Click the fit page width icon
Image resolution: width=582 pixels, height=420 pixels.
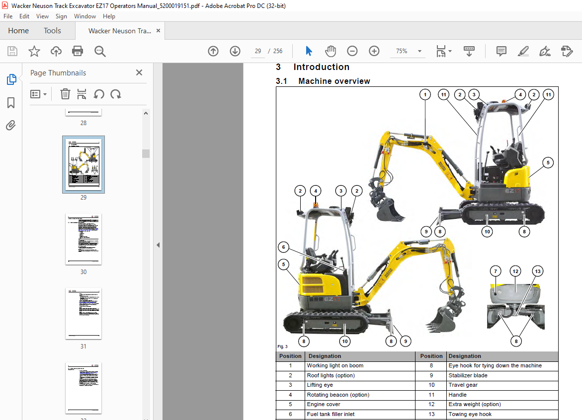point(440,51)
